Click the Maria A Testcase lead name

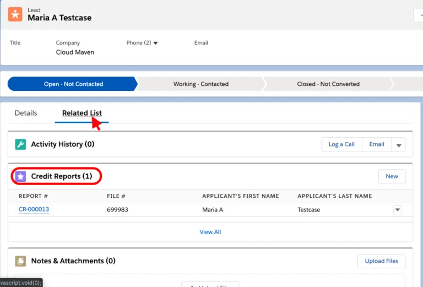click(59, 18)
